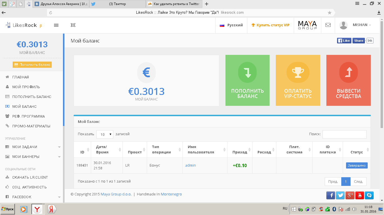
Task: Open Skype icon in footer
Action: tap(369, 195)
